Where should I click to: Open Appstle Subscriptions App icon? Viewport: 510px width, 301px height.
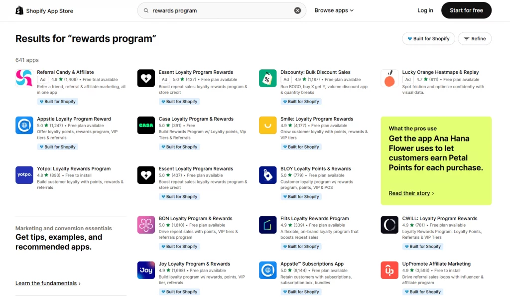pos(267,270)
